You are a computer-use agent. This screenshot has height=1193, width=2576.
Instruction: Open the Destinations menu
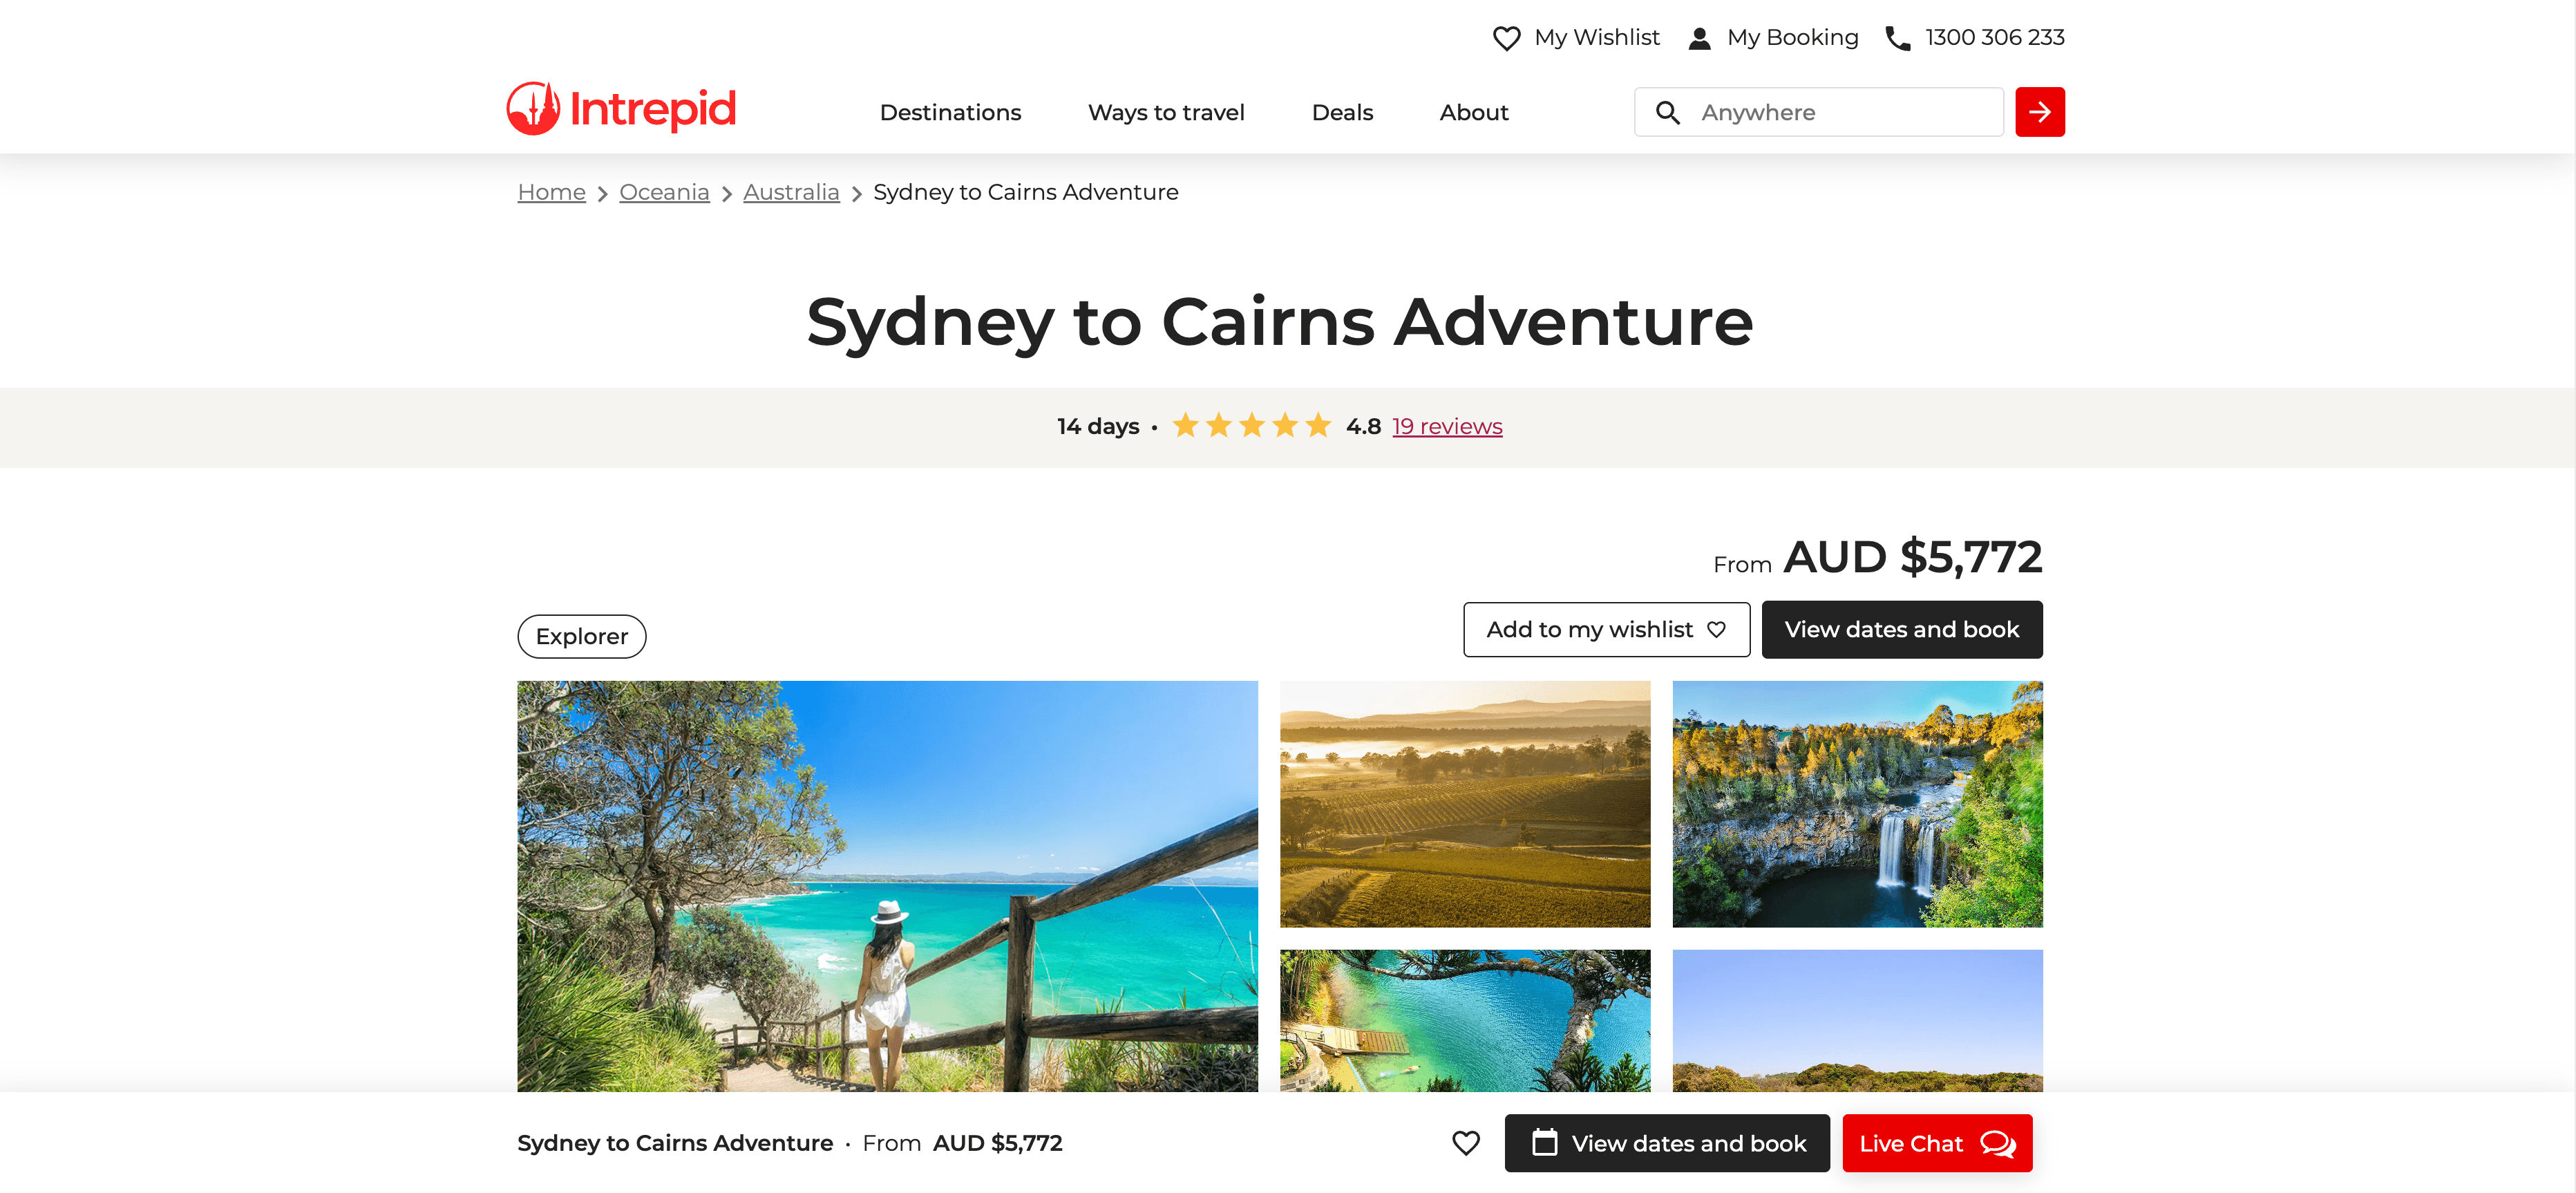pos(950,112)
